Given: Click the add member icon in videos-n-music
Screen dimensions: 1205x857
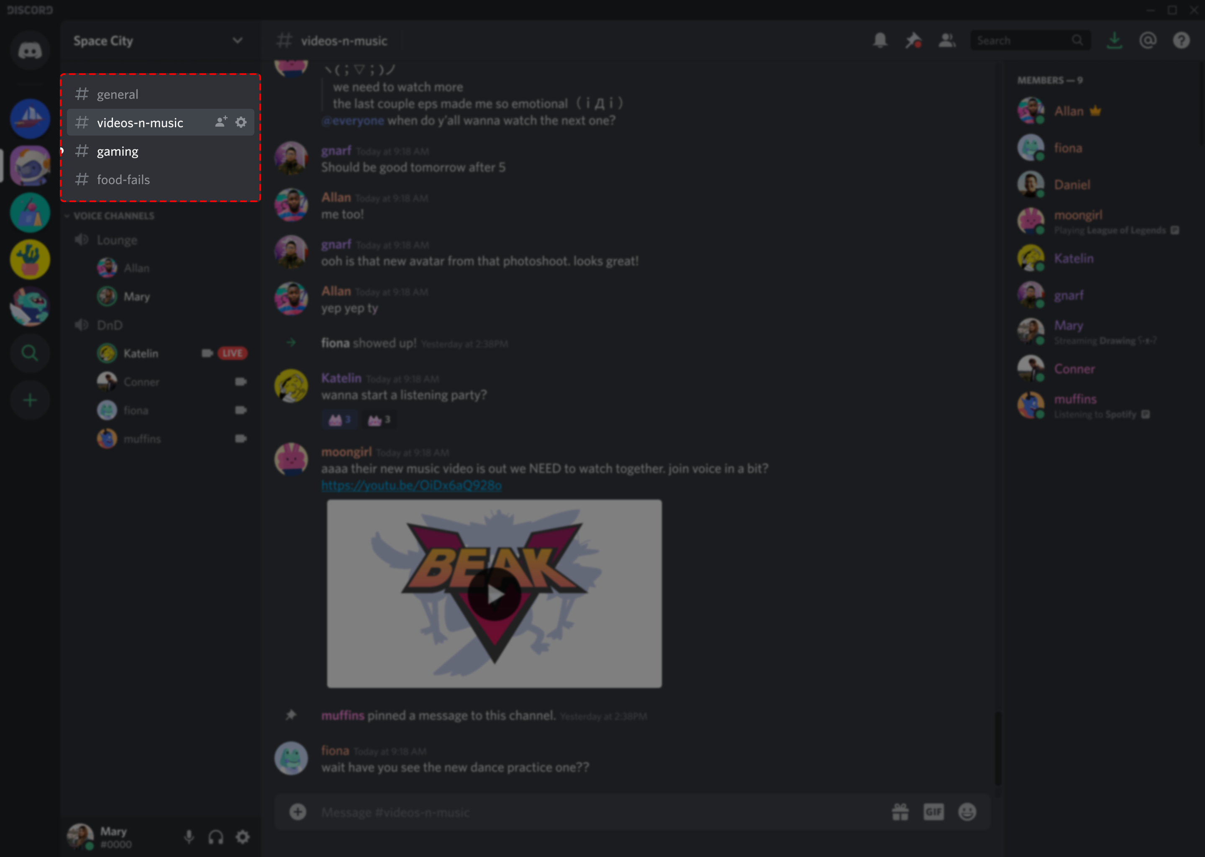Looking at the screenshot, I should 220,123.
